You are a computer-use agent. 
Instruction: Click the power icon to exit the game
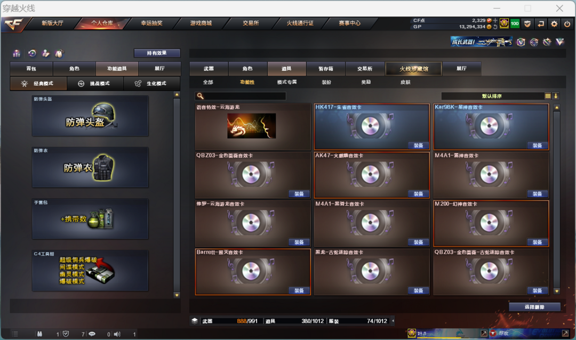(567, 24)
